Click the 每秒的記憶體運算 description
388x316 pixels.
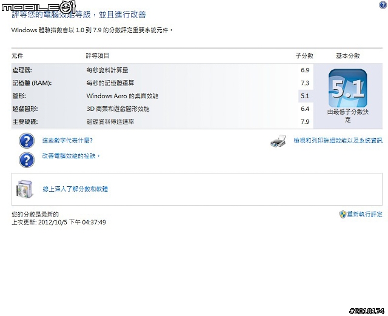110,83
